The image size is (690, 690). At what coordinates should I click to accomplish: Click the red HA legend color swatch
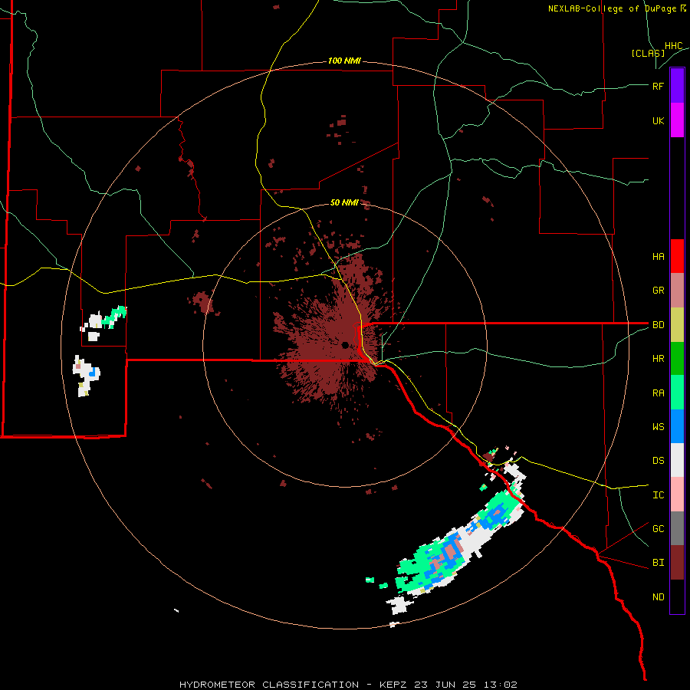click(677, 256)
